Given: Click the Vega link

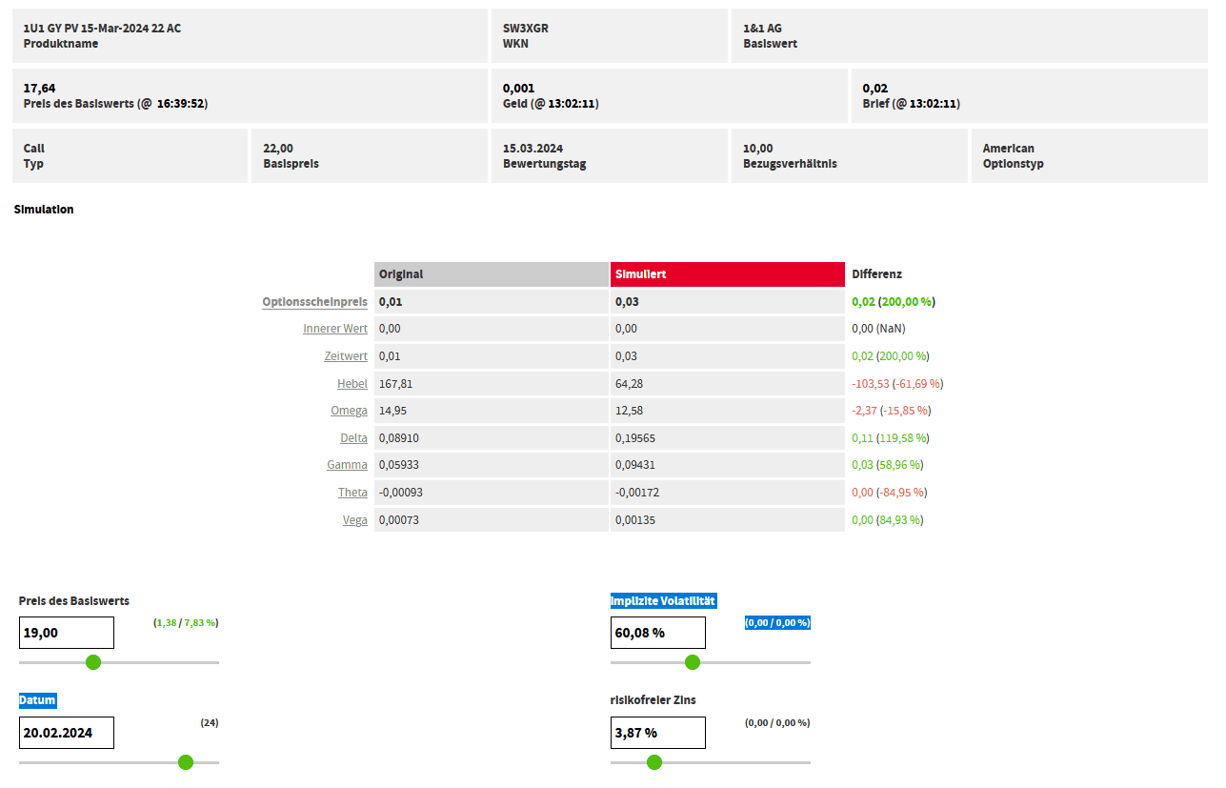Looking at the screenshot, I should click(x=354, y=520).
